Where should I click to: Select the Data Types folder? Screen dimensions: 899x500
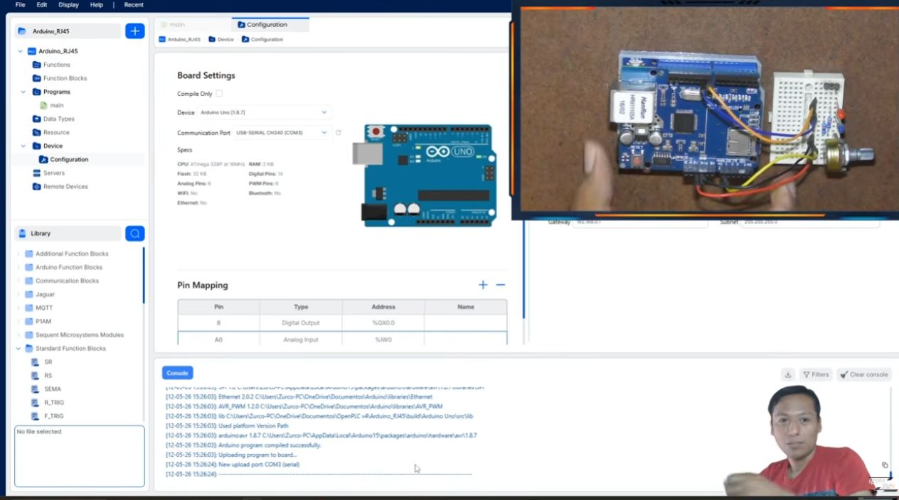tap(58, 119)
